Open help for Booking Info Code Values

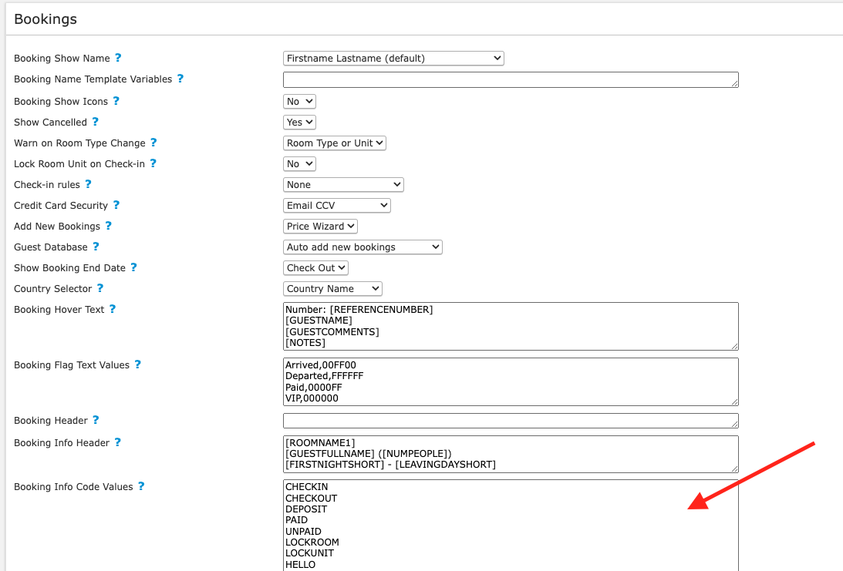141,486
